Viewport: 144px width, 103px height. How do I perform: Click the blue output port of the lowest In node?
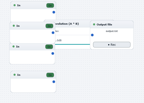pyautogui.click(x=54, y=82)
